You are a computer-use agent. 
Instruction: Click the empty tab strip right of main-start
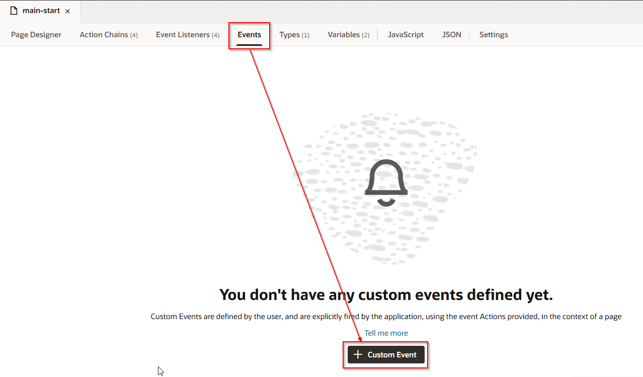(x=352, y=11)
